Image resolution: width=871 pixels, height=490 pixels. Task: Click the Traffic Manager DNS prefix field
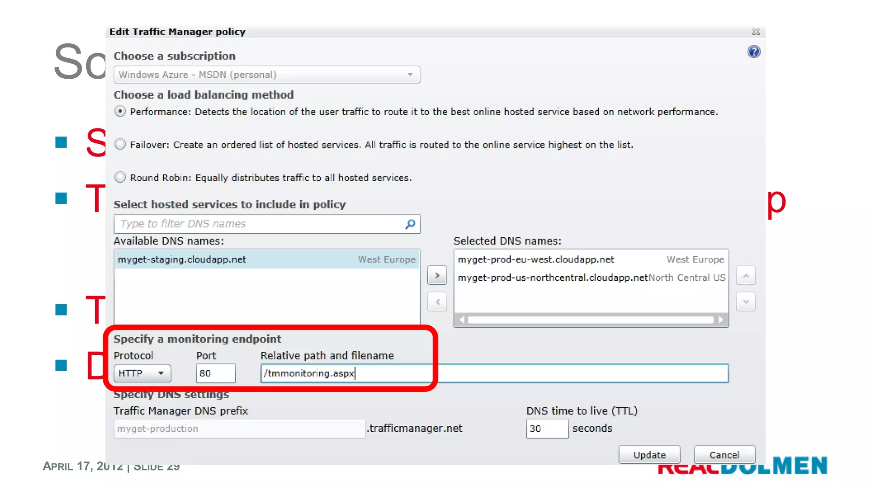tap(239, 429)
